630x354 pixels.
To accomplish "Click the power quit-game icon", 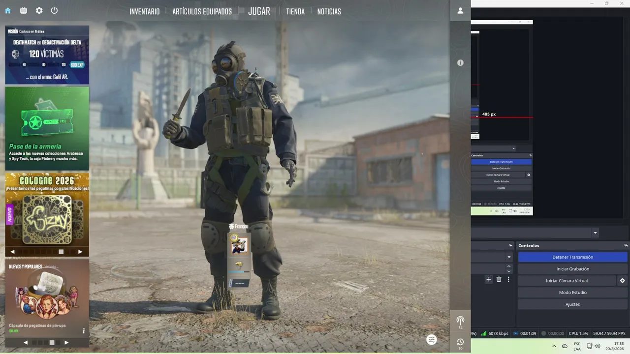I will click(54, 10).
